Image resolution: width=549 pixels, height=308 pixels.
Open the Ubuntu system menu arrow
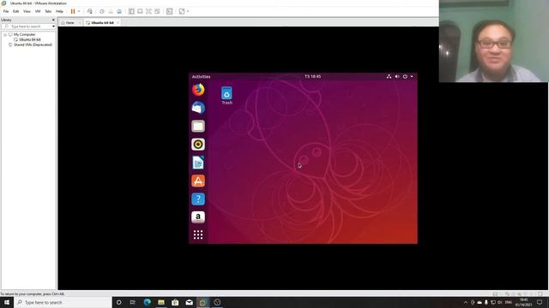[x=412, y=76]
